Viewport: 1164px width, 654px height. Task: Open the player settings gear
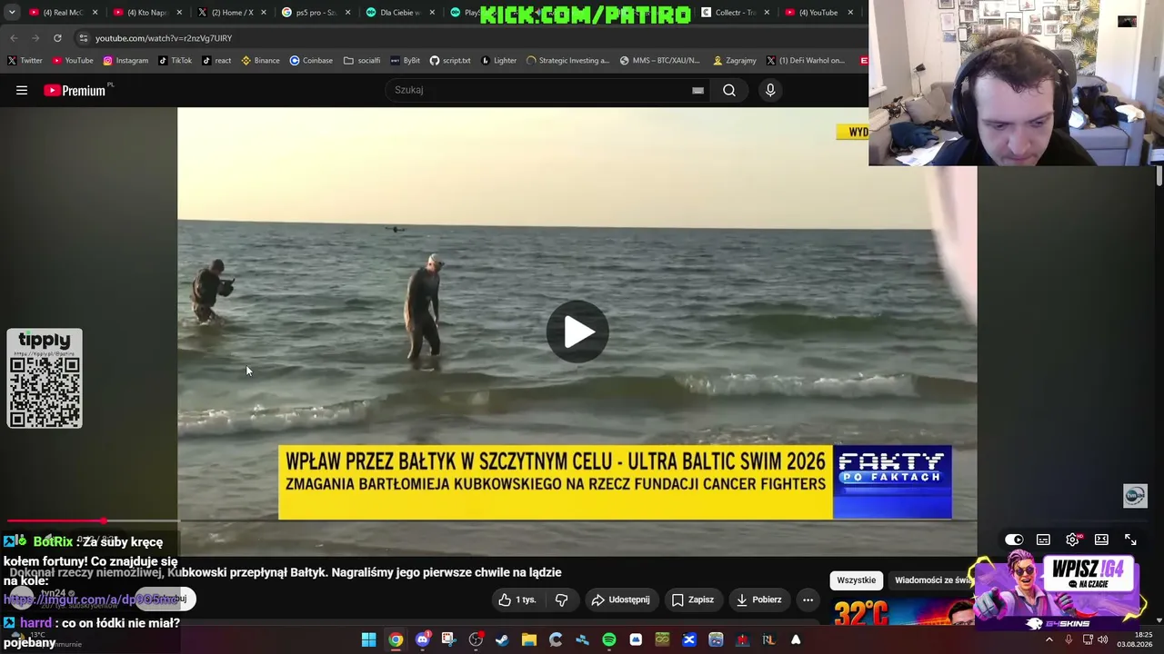click(1073, 540)
